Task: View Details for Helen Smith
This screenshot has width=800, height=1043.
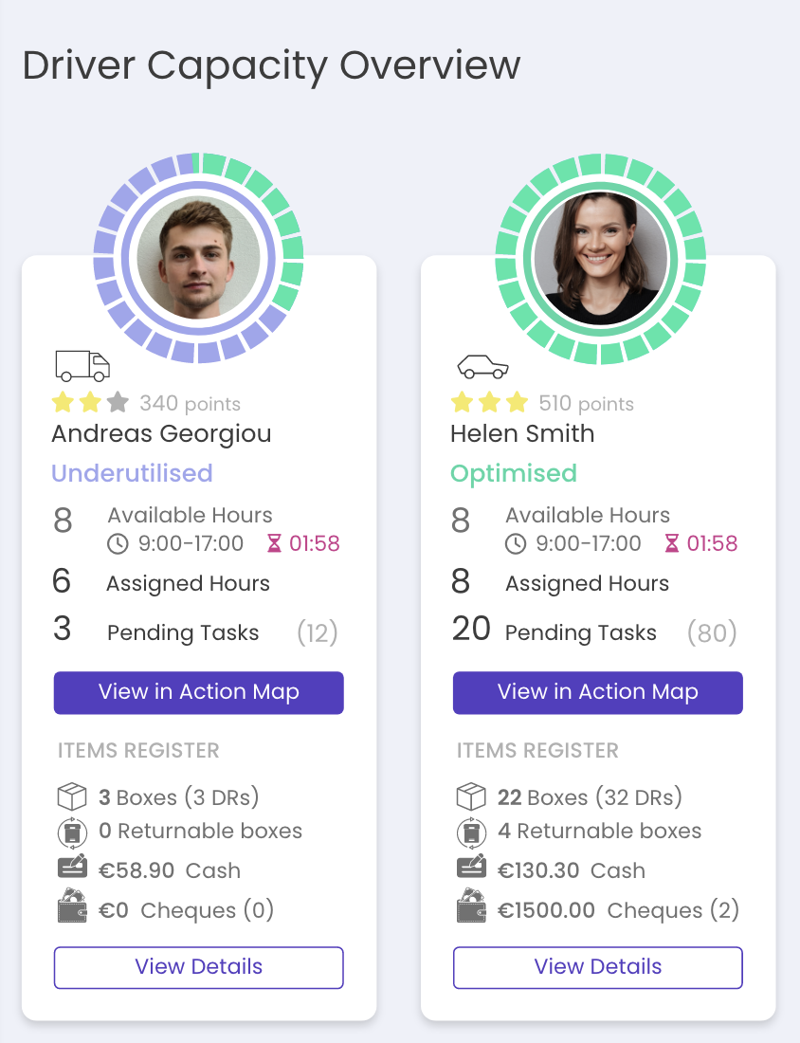Action: (x=598, y=967)
